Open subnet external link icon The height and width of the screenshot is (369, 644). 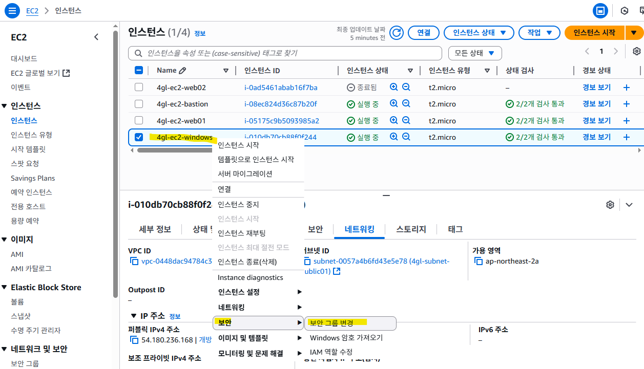(337, 271)
